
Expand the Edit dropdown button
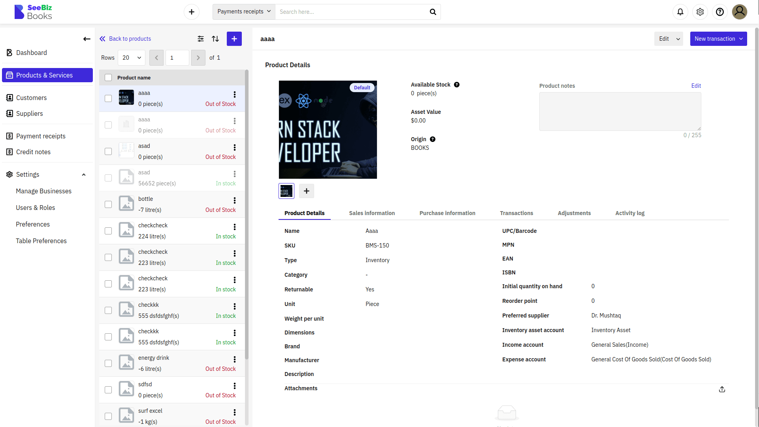click(678, 39)
